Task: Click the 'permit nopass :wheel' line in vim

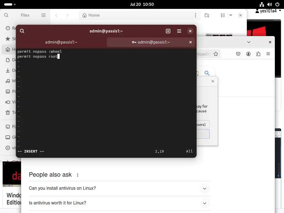Action: pos(39,51)
